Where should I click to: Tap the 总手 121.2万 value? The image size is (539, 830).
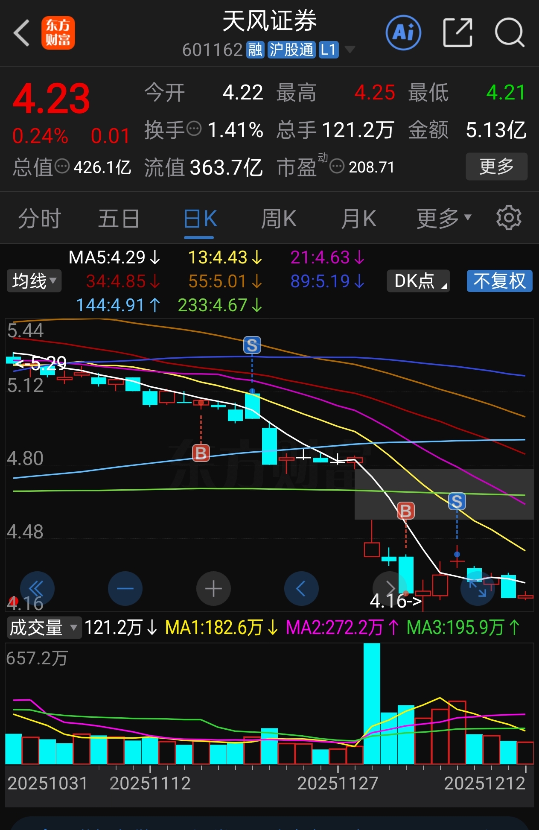tap(358, 130)
